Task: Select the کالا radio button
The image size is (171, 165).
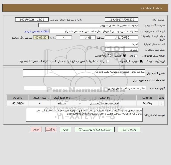Action: (136, 56)
